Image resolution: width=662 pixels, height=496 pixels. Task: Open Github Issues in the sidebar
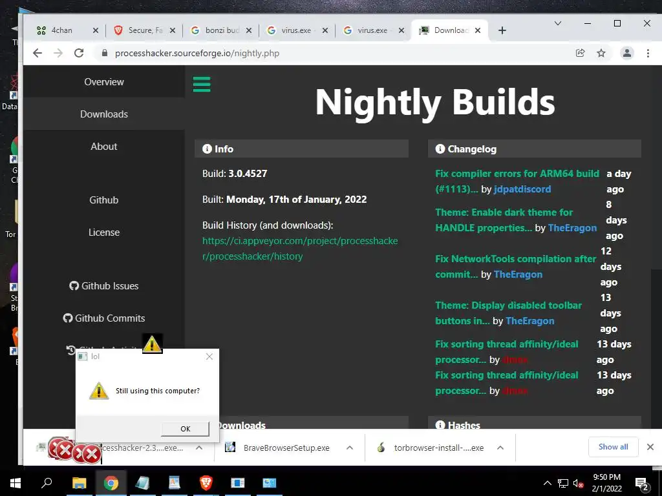tap(104, 286)
